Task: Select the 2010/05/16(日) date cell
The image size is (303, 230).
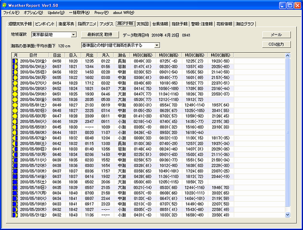Action: coord(33,187)
